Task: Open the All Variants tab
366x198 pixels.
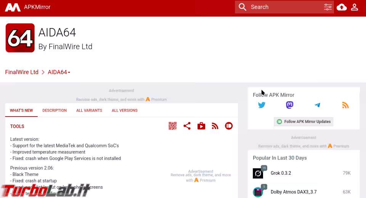Action: [x=89, y=110]
